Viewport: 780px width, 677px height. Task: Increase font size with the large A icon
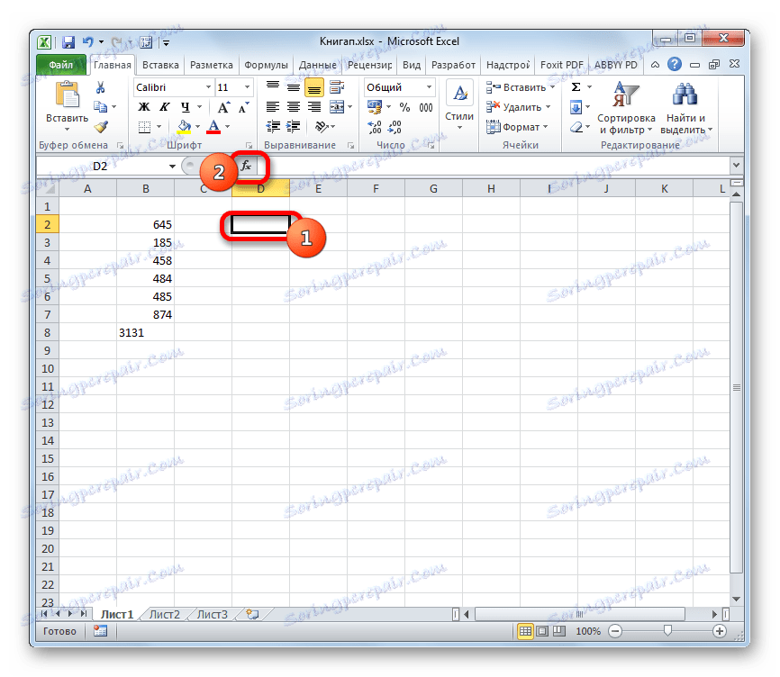click(223, 107)
